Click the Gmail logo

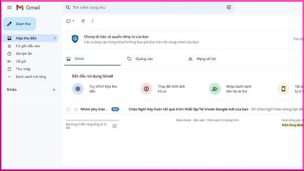coord(28,8)
